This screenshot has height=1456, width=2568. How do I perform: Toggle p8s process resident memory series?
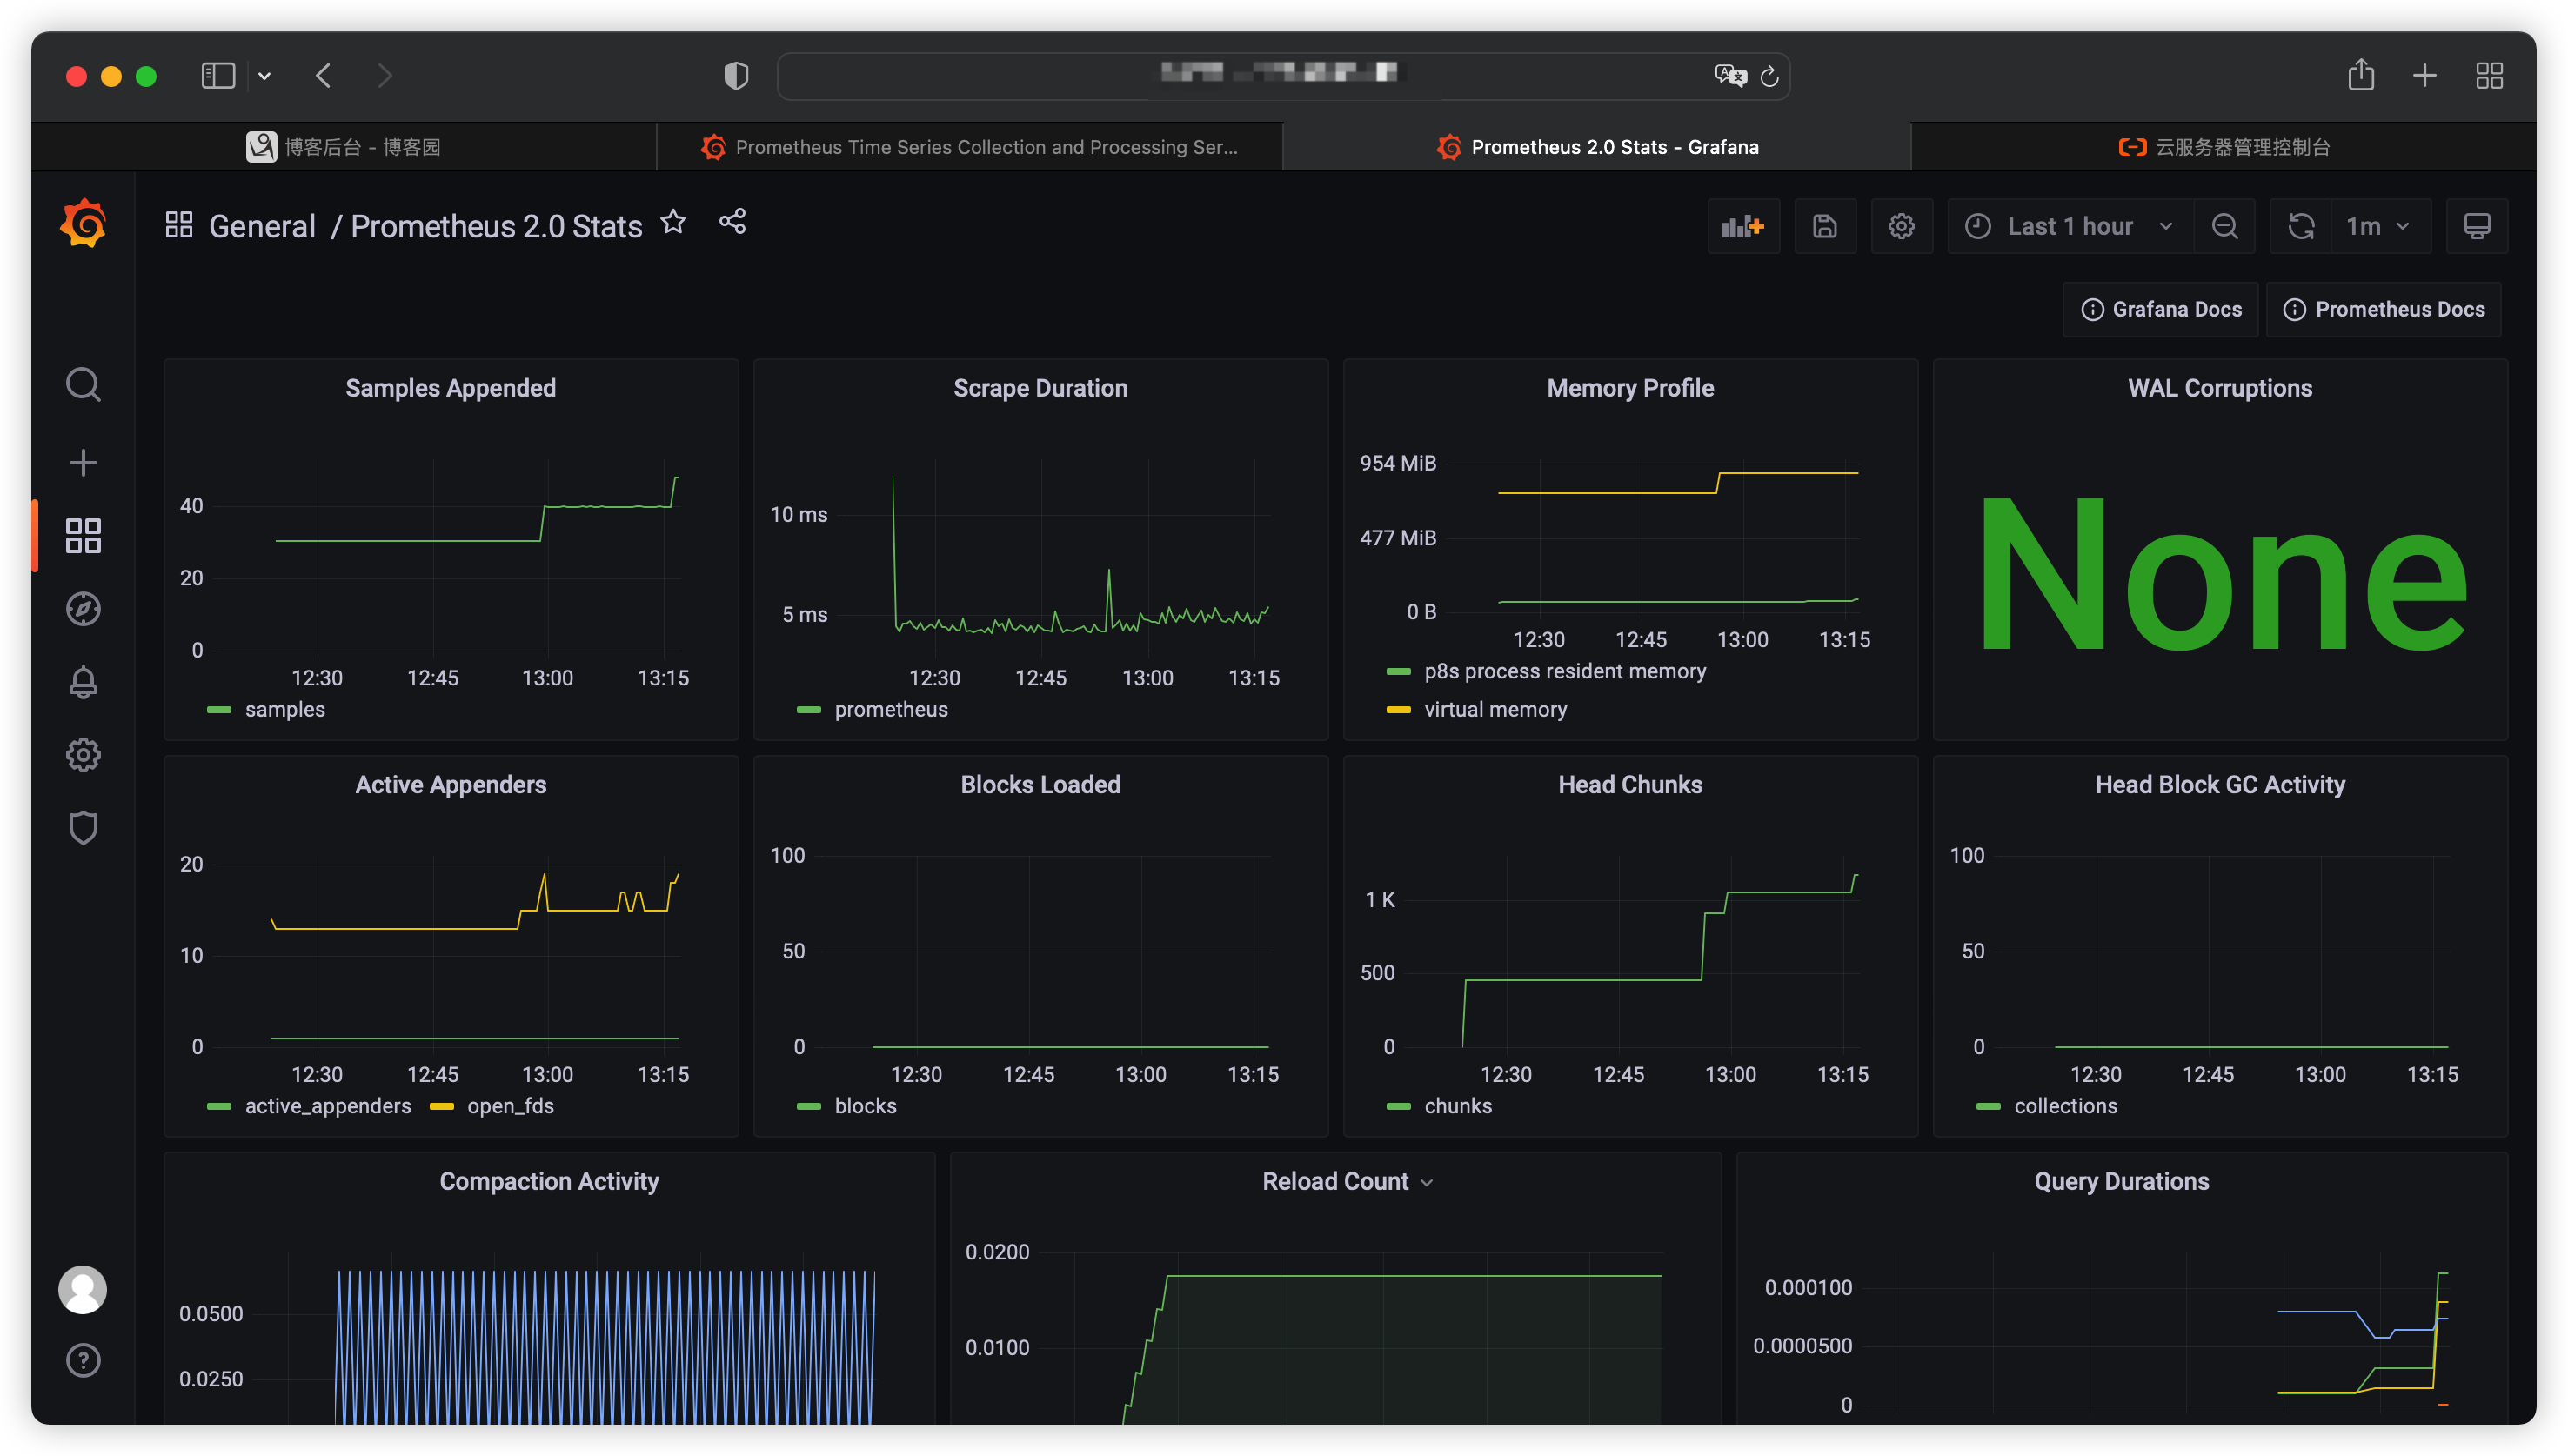1565,671
